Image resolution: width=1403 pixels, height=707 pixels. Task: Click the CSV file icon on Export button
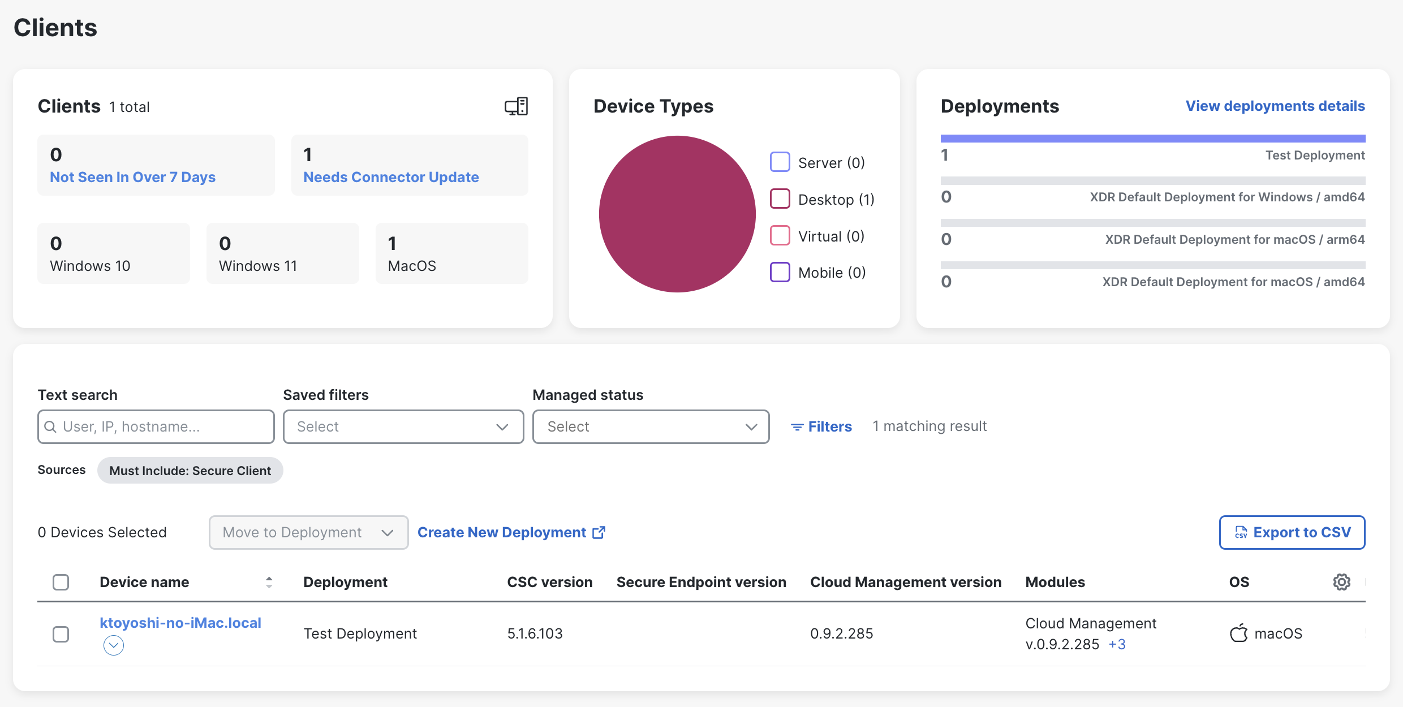tap(1241, 532)
